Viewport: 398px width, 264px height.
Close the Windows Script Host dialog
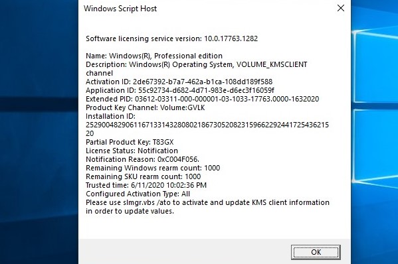pos(341,8)
